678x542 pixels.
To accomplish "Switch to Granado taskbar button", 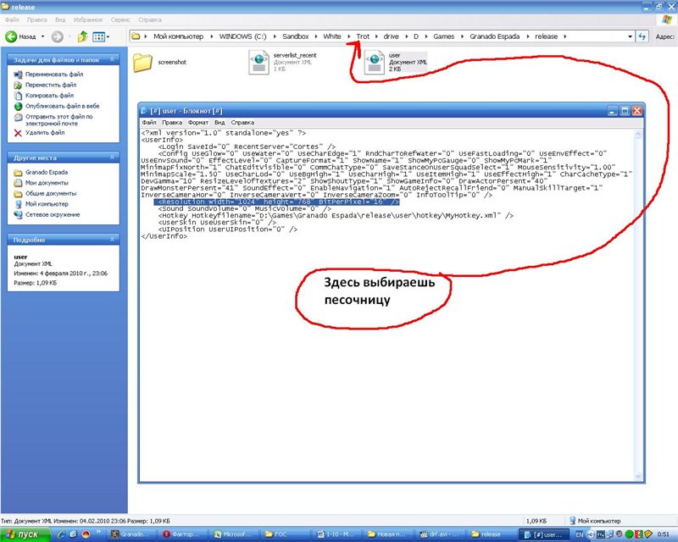I will pyautogui.click(x=131, y=534).
